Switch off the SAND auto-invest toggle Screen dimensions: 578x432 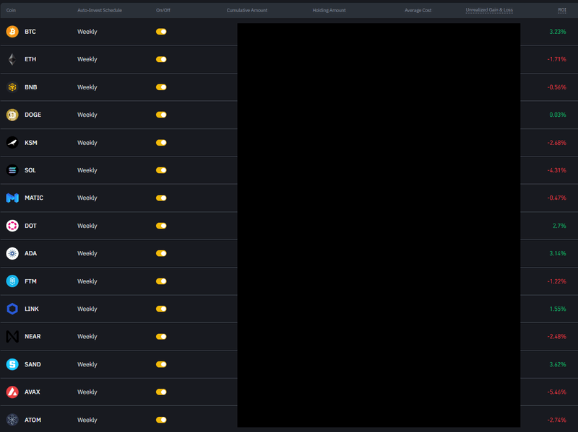click(161, 364)
